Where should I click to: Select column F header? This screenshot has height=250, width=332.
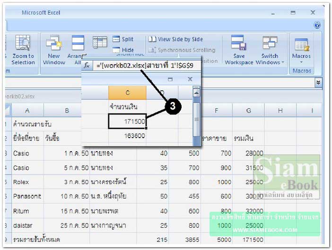(x=217, y=111)
